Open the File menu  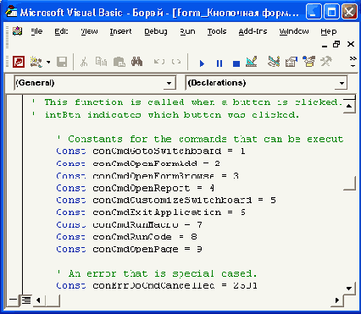tap(36, 31)
